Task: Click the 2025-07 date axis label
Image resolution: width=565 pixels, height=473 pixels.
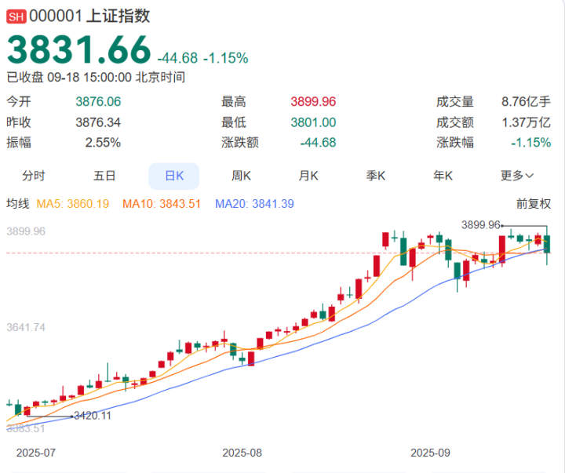Action: [x=36, y=453]
